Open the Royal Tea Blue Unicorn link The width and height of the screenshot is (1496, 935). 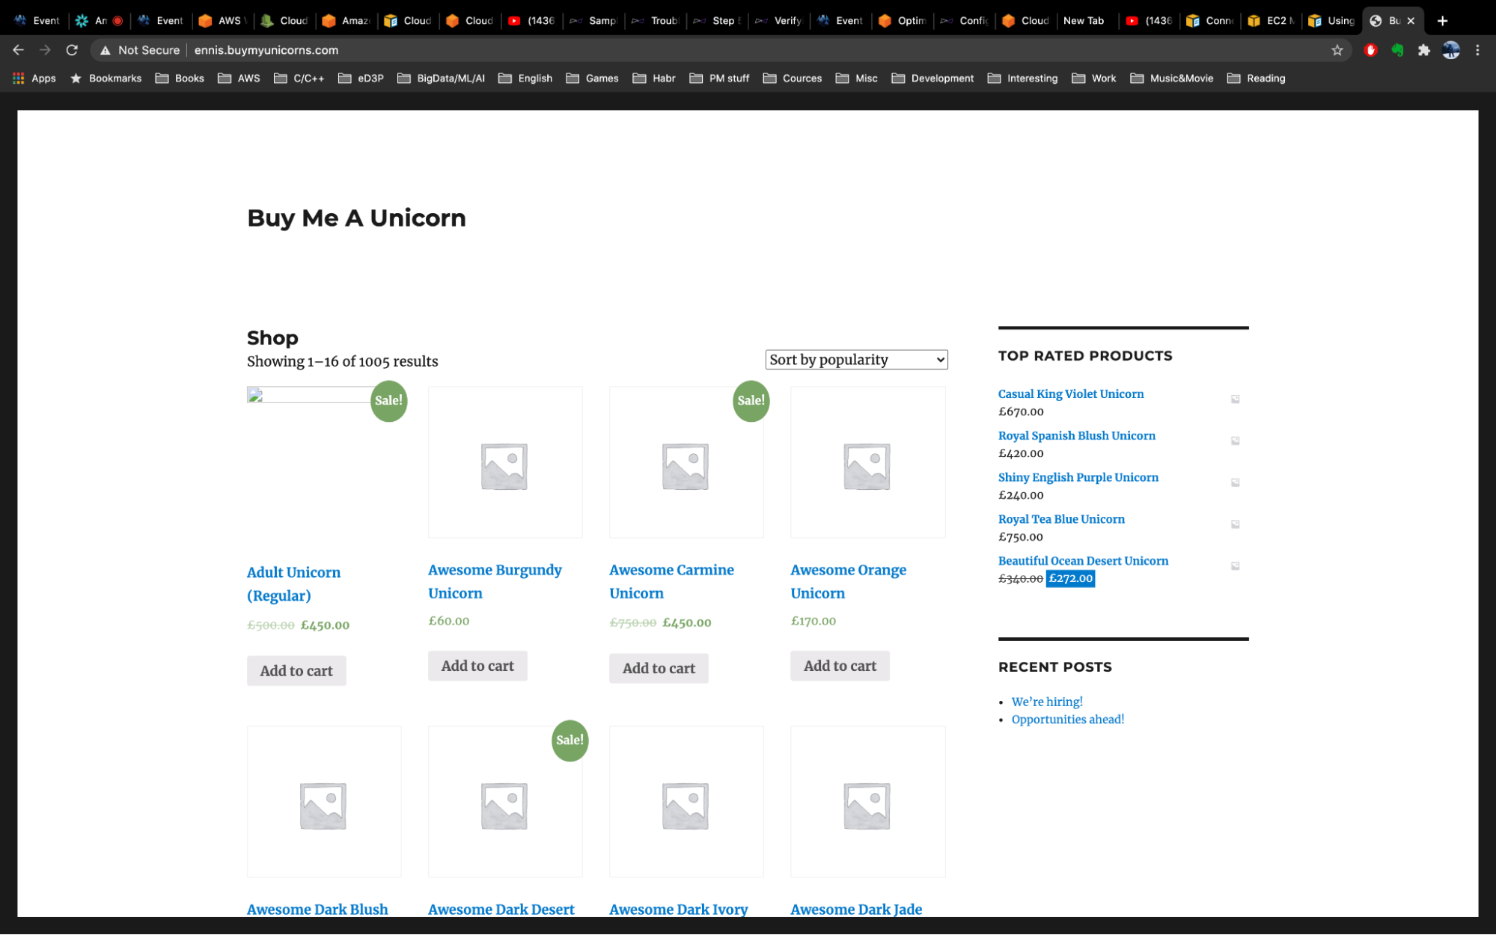(x=1061, y=519)
